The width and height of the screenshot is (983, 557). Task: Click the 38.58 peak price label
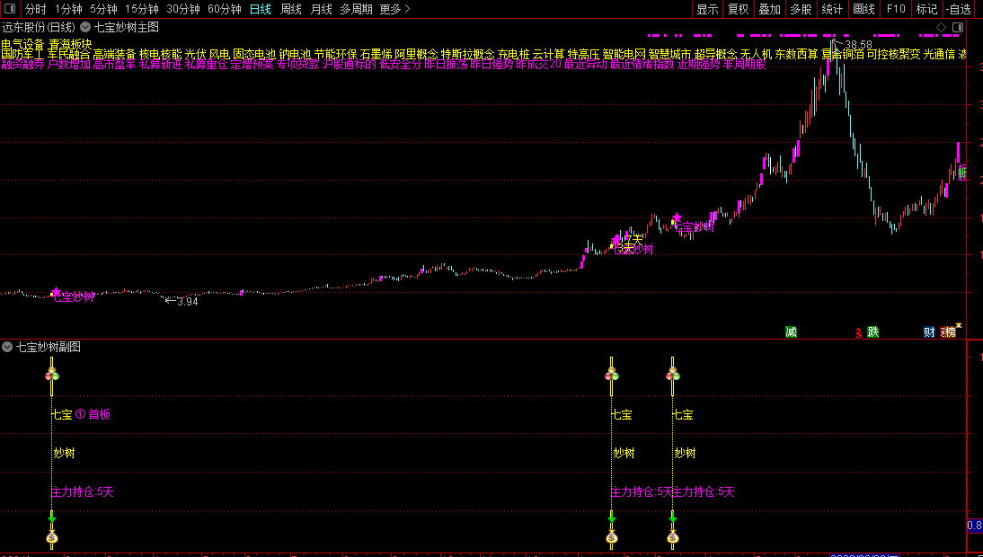(x=858, y=45)
